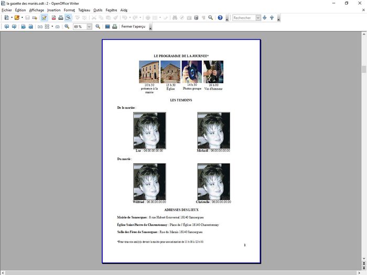The height and width of the screenshot is (275, 367).
Task: Open OpenOffice Help question mark icon
Action: [x=220, y=17]
